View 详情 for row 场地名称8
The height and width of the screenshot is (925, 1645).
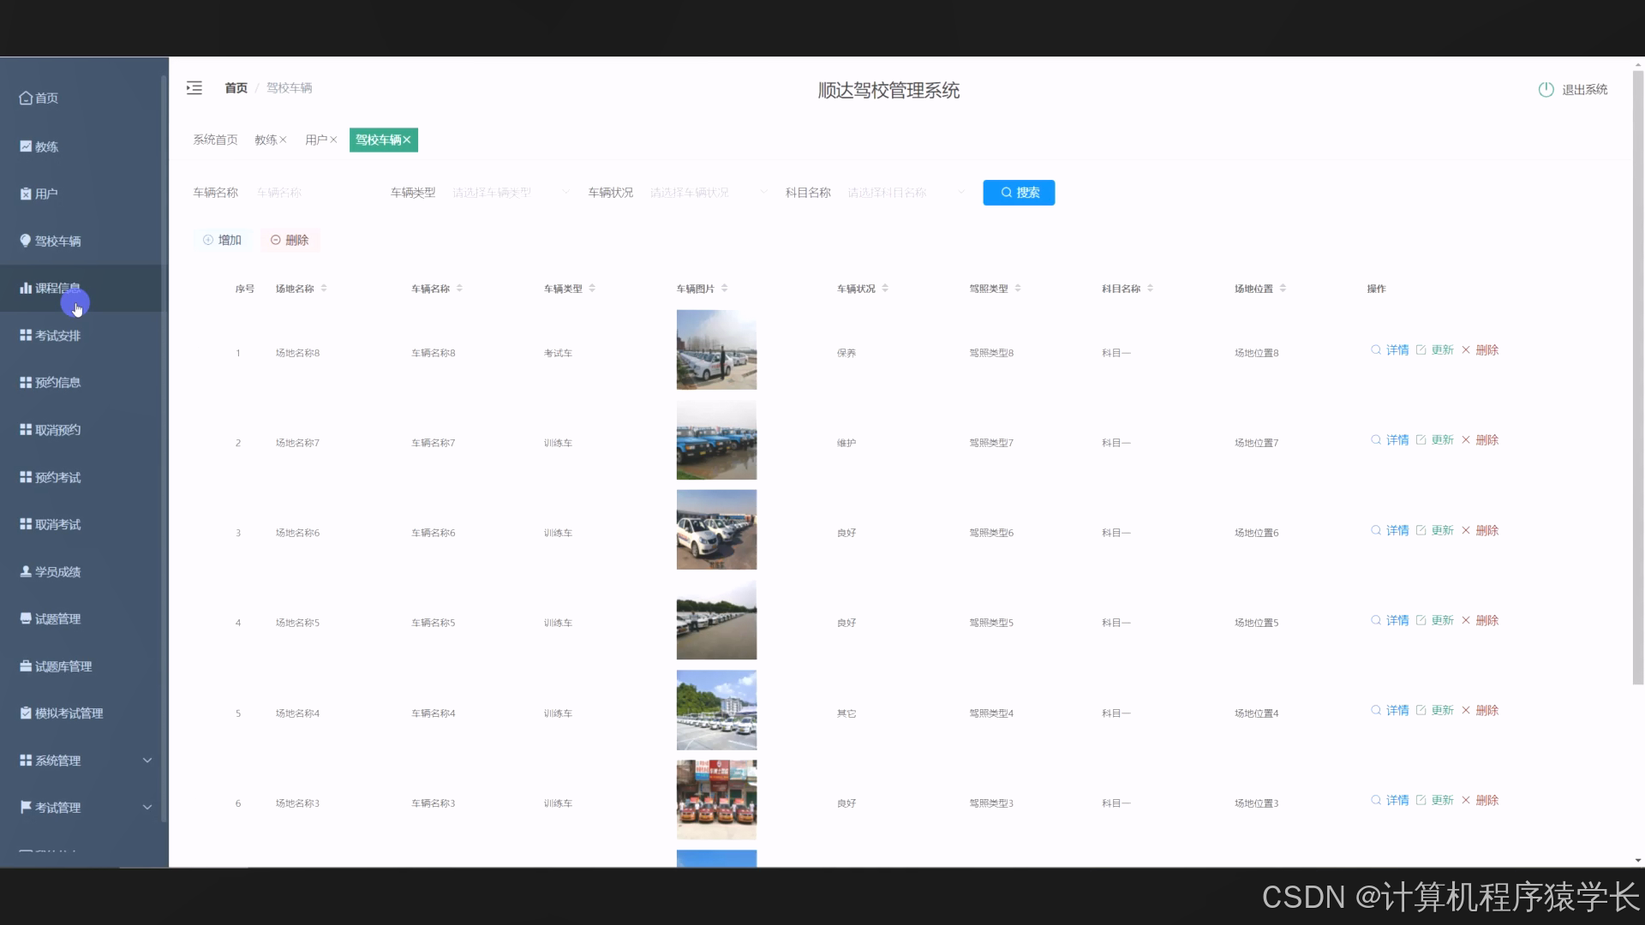point(1390,350)
